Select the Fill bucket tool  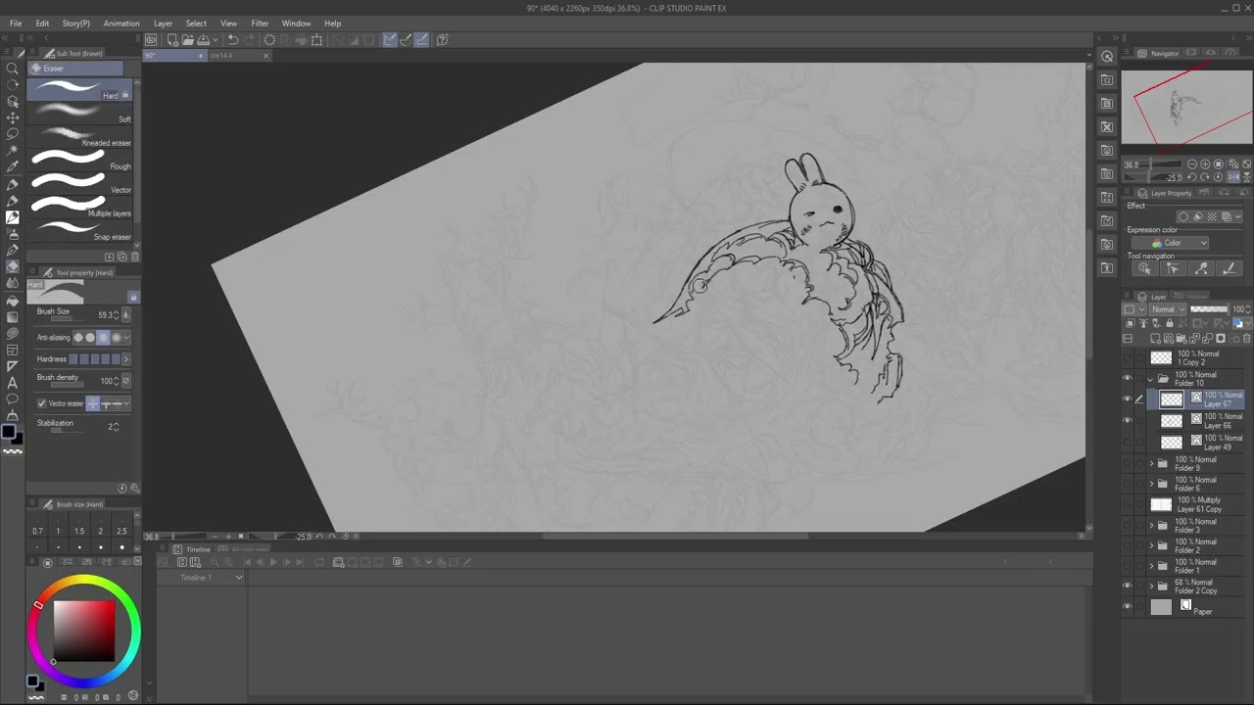[13, 300]
